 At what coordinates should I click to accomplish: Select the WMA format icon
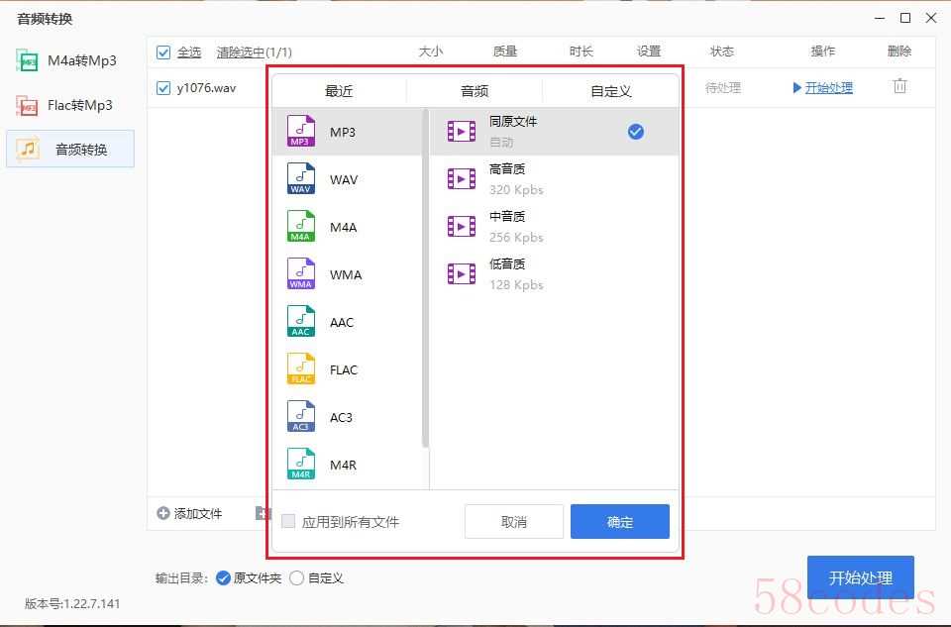(x=301, y=274)
